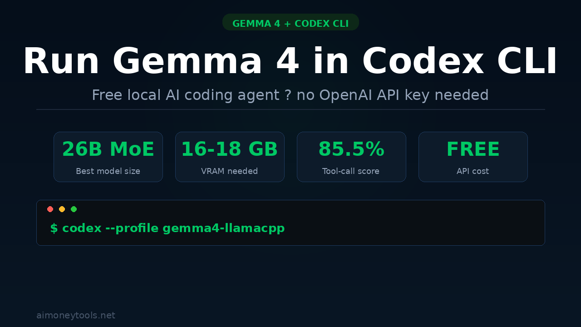Click the dollar sign terminal prompt
The height and width of the screenshot is (327, 581).
[54, 228]
